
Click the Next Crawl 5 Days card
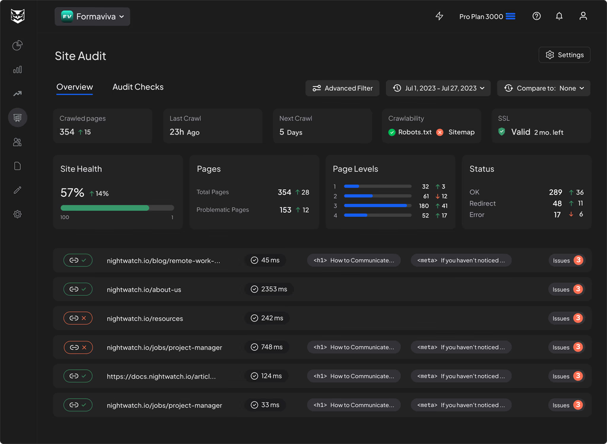pyautogui.click(x=322, y=126)
